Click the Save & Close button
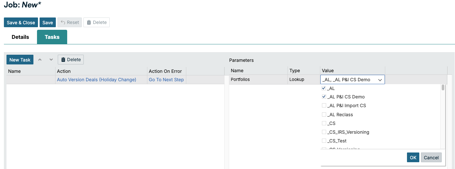Image resolution: width=455 pixels, height=169 pixels. (x=21, y=22)
